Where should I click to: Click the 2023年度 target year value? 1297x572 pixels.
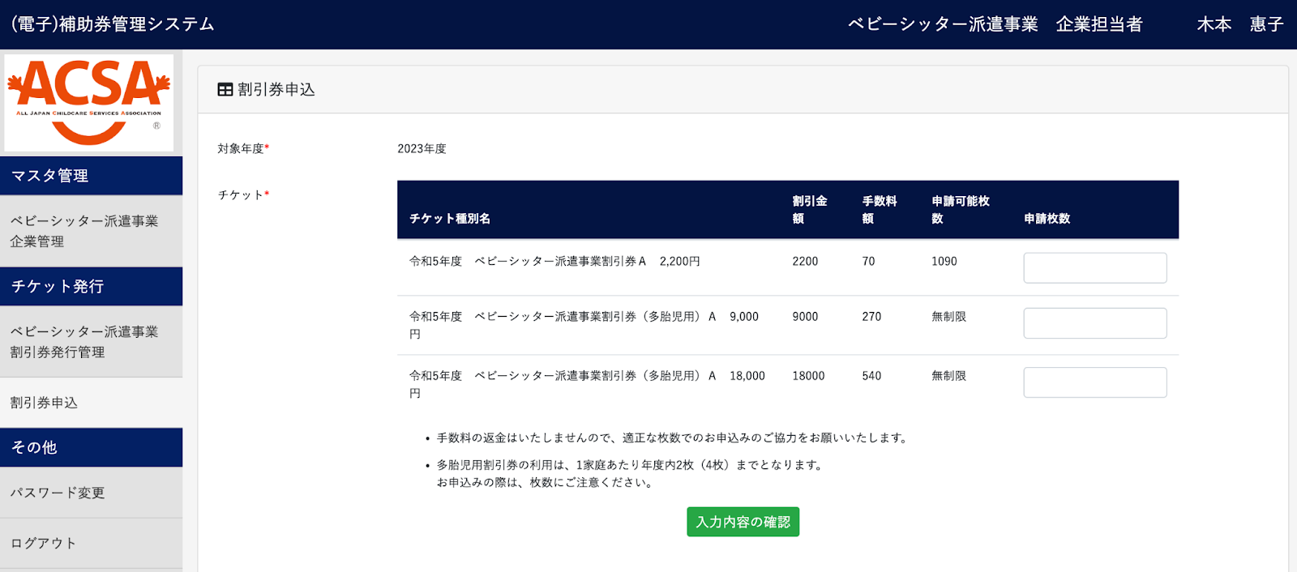pos(422,148)
